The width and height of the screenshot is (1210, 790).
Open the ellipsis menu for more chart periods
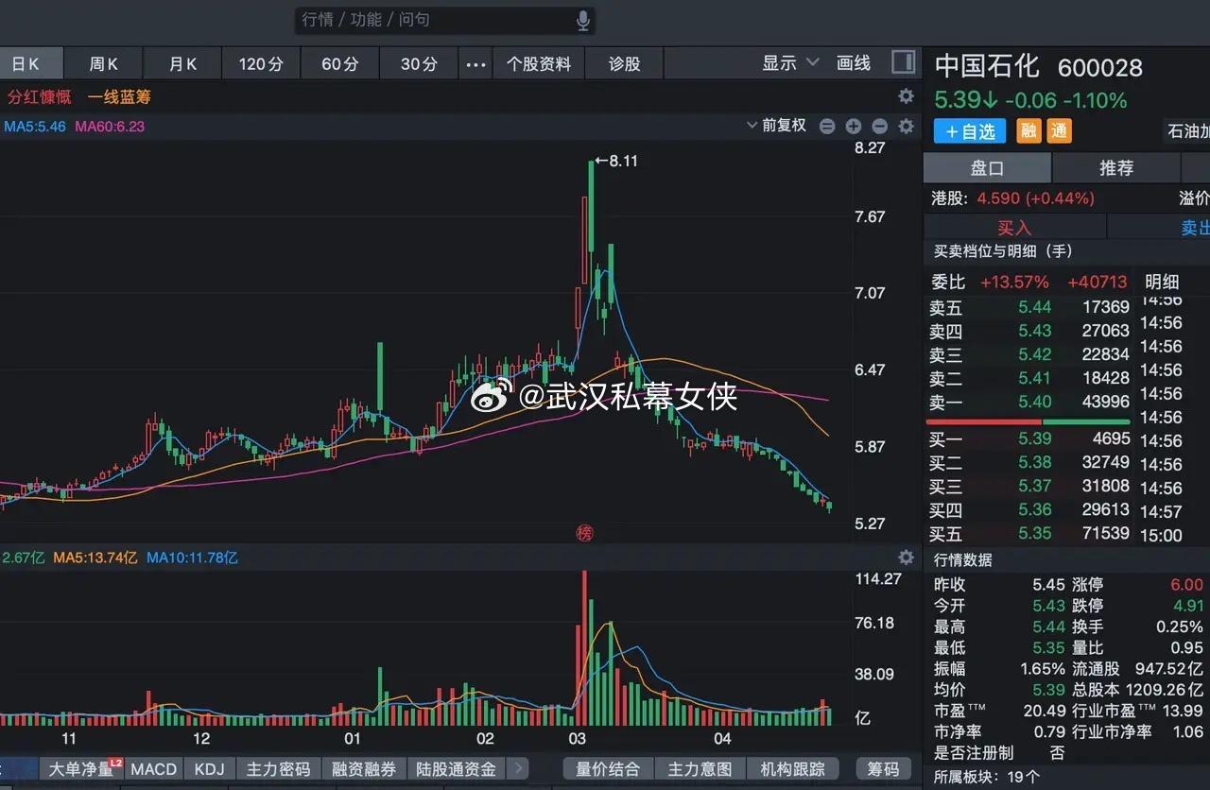[x=475, y=63]
